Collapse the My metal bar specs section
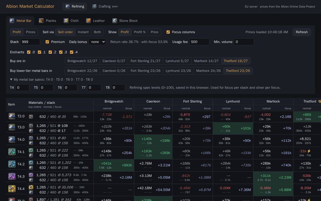The image size is (321, 201). 51,79
